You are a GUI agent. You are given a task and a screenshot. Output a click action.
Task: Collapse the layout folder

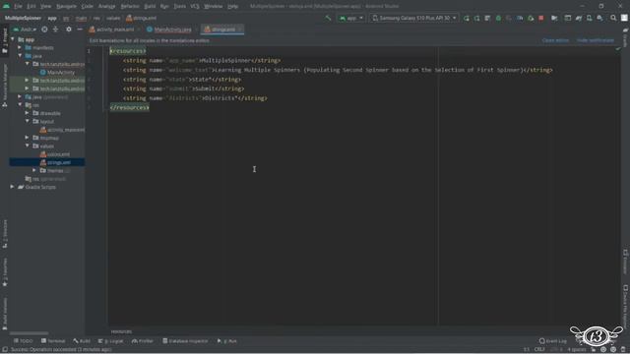(x=28, y=121)
